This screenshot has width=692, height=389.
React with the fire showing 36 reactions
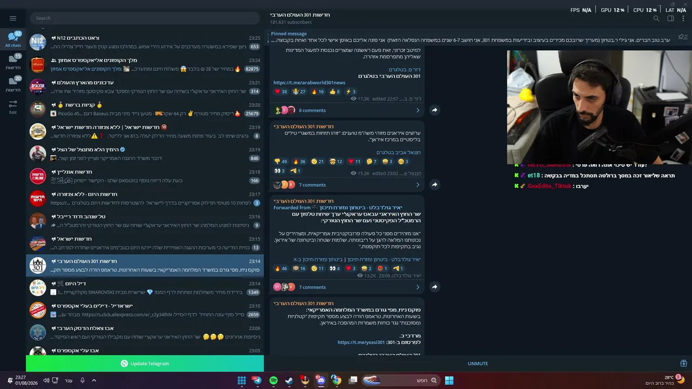tap(299, 162)
